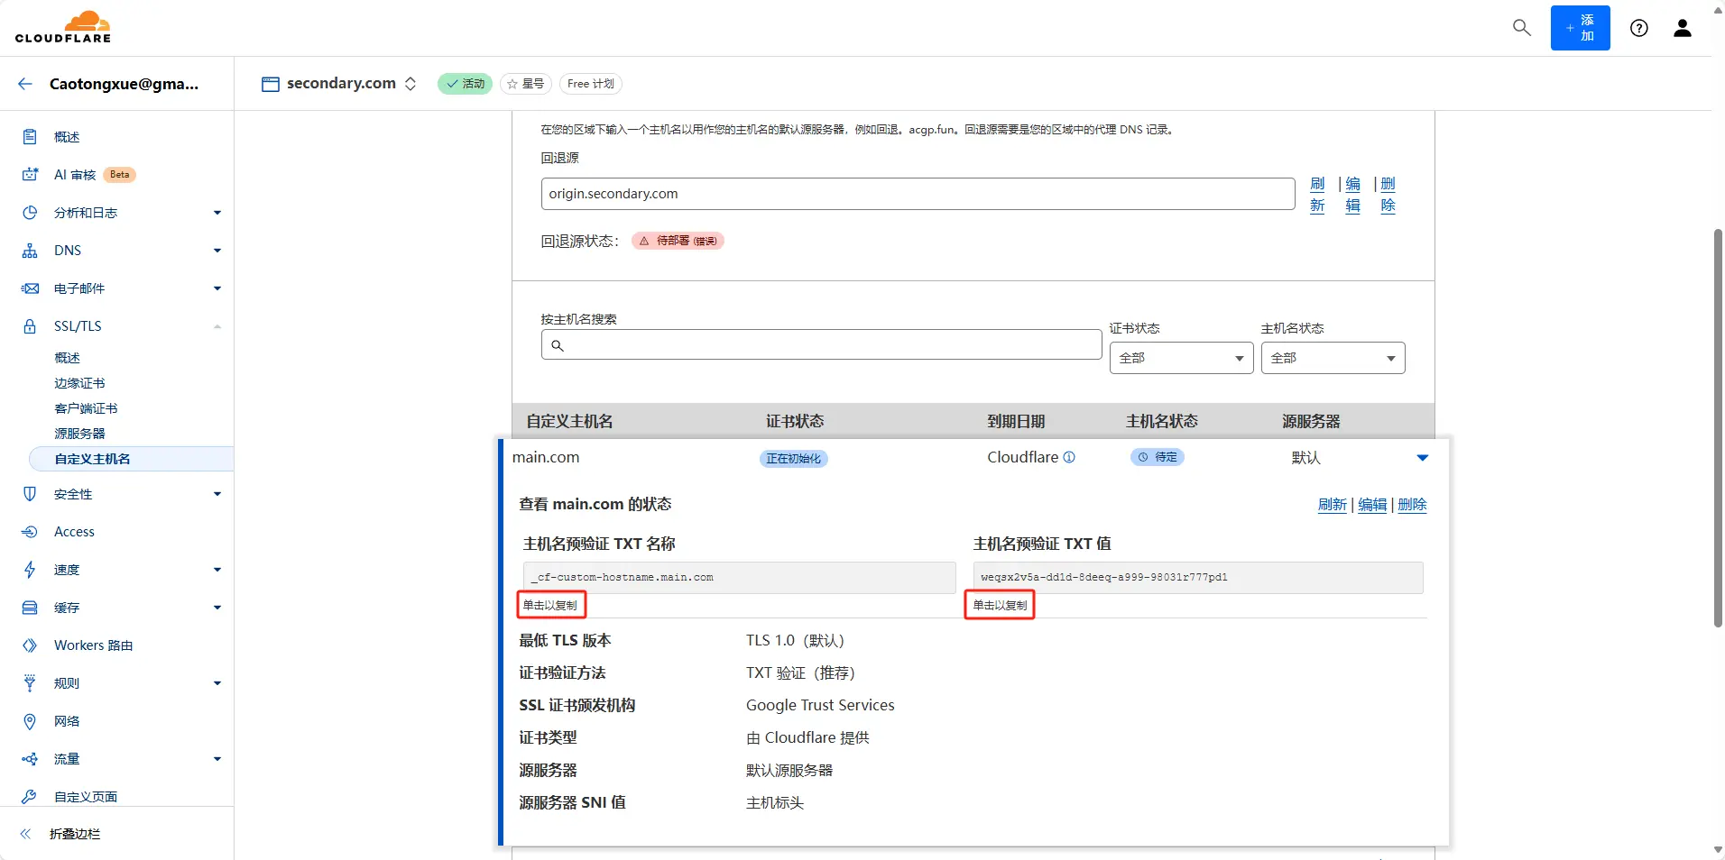
Task: Click the 缓存 storage icon
Action: pos(30,608)
